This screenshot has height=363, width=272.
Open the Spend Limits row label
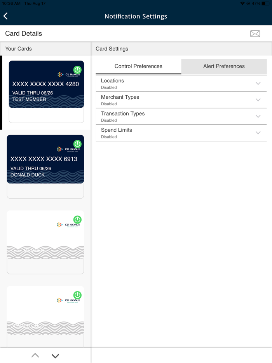click(x=117, y=130)
